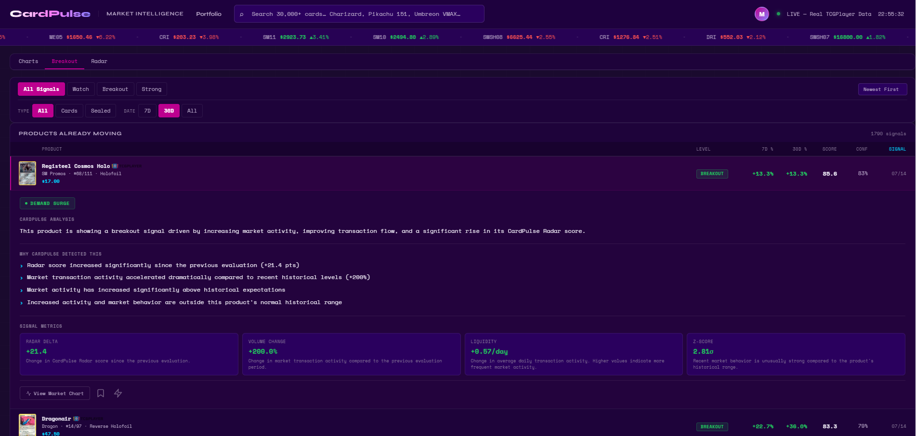This screenshot has width=916, height=436.
Task: Expand the Dragonair signal row
Action: (462, 425)
